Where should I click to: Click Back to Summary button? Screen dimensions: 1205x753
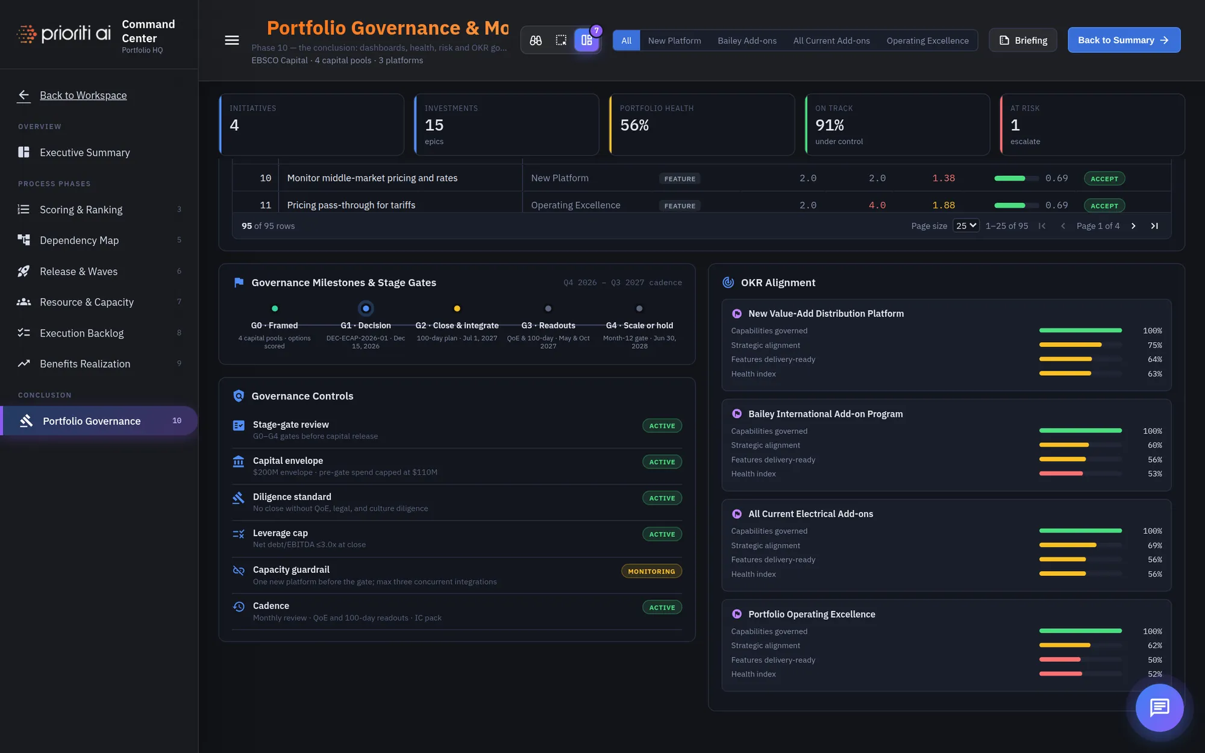coord(1124,40)
